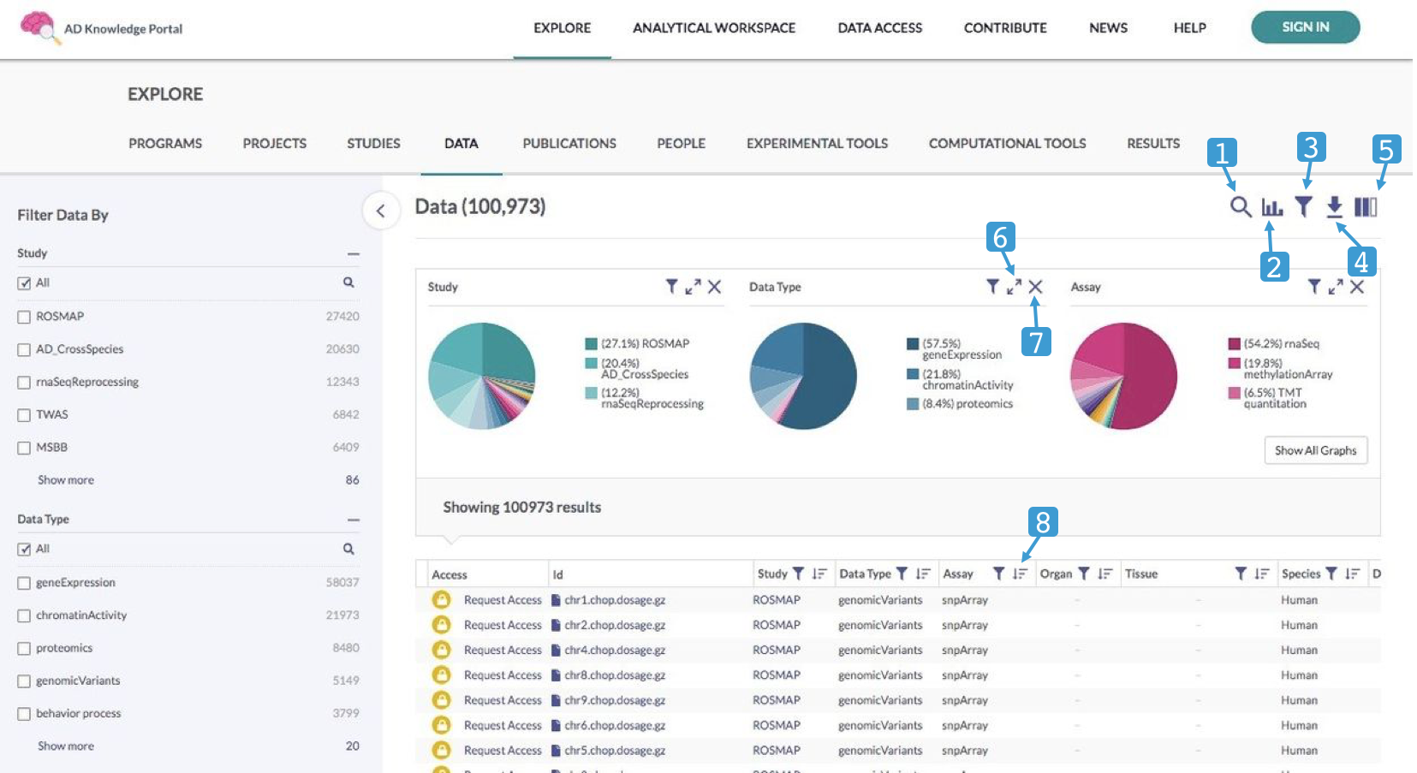Filter table by Study column funnel
Screen dimensions: 1417x773
click(798, 574)
